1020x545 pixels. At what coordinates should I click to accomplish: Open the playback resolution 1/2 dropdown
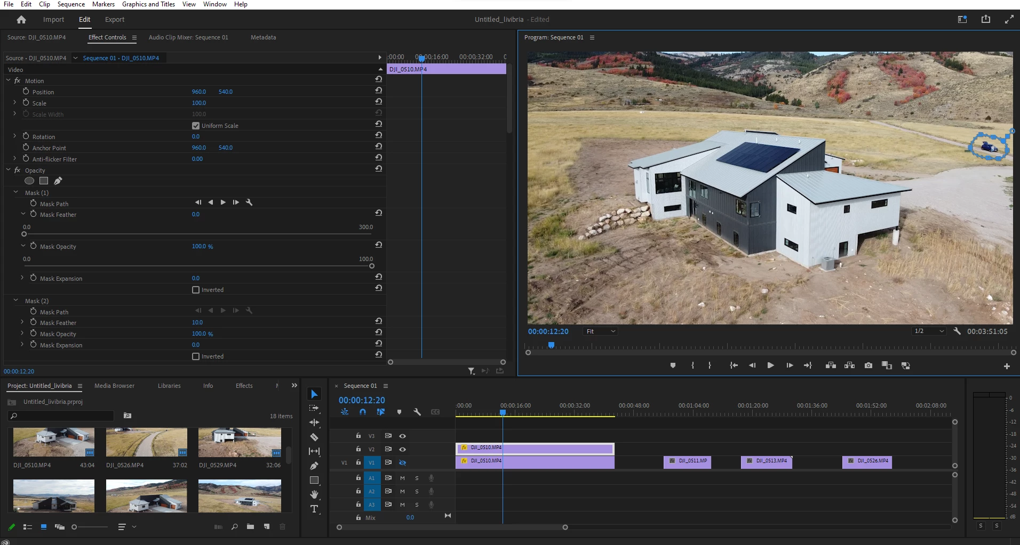pos(928,331)
